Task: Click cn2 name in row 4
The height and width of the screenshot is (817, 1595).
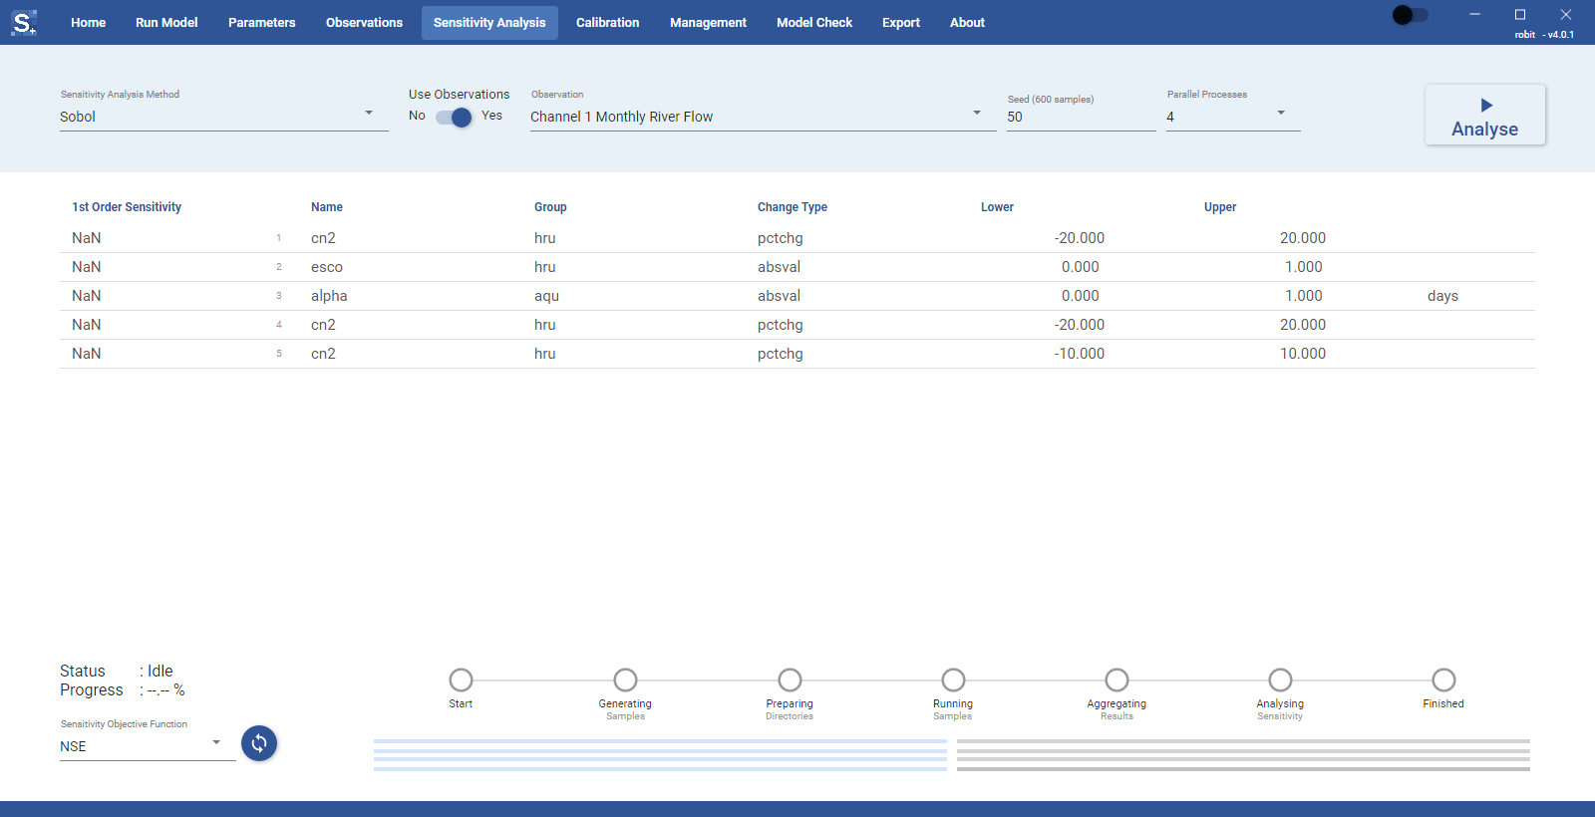Action: (x=323, y=325)
